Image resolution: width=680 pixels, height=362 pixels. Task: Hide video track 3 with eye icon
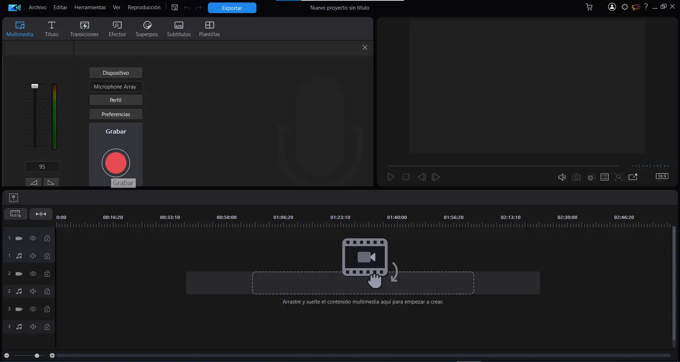coord(33,309)
